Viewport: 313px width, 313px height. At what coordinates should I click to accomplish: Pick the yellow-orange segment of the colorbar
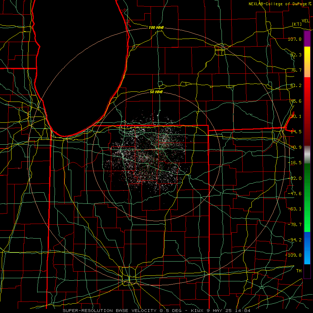[x=307, y=62]
